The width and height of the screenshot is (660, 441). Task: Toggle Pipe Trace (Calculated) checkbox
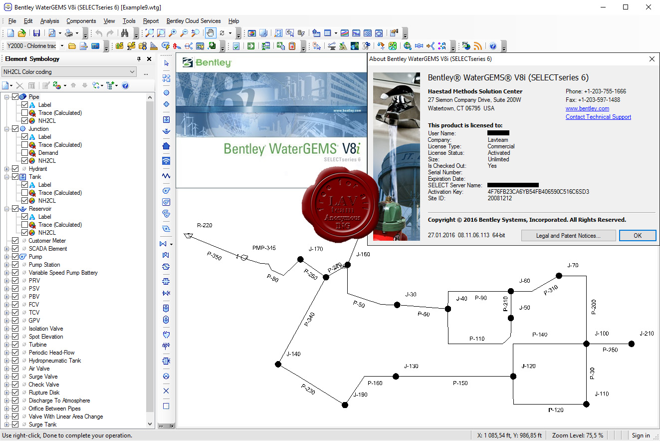click(x=25, y=113)
